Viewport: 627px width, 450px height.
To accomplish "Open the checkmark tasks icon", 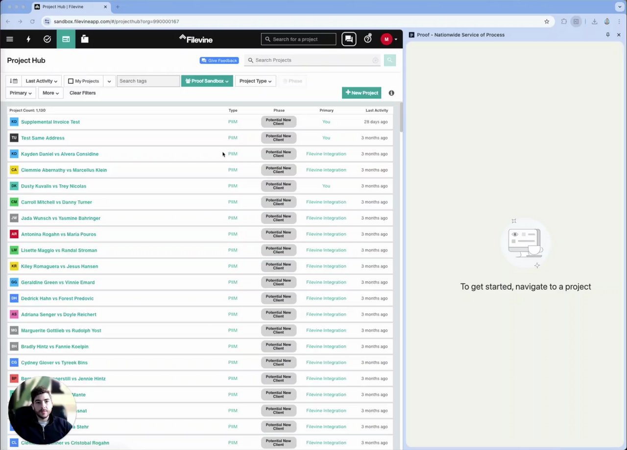I will [47, 39].
